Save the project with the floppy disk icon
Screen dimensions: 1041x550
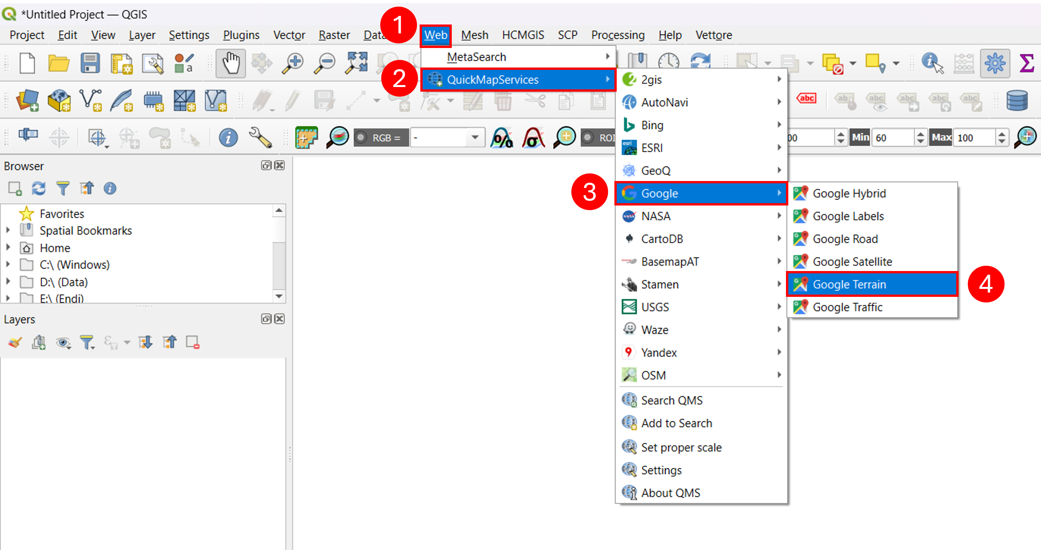coord(90,64)
